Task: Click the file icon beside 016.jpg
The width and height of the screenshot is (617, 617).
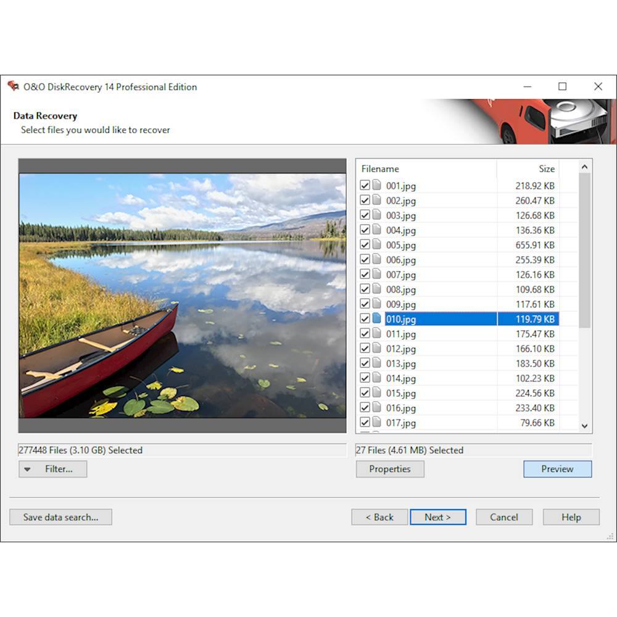Action: pyautogui.click(x=376, y=408)
